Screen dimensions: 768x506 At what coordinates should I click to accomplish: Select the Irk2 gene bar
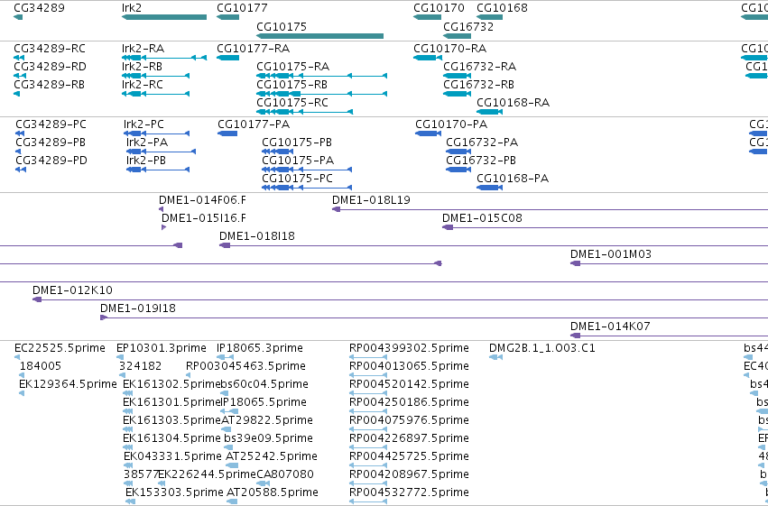(164, 17)
